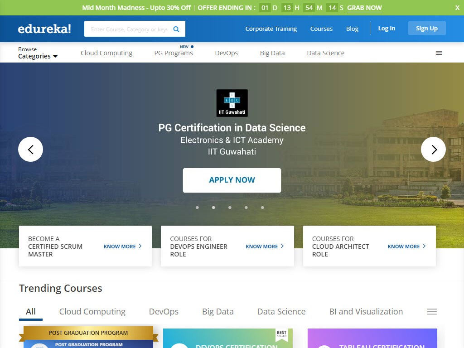Switch to the DevOps trending courses tab
Image resolution: width=464 pixels, height=348 pixels.
pyautogui.click(x=164, y=311)
